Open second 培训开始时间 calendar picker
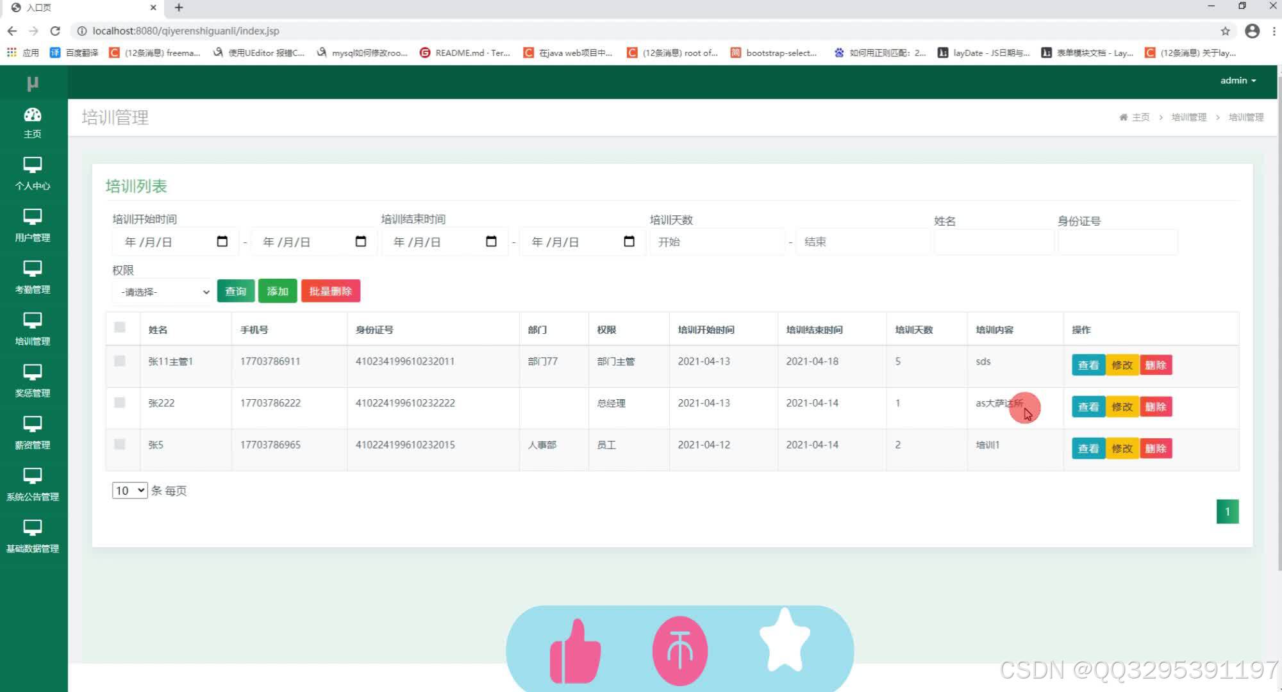The image size is (1282, 692). coord(360,242)
